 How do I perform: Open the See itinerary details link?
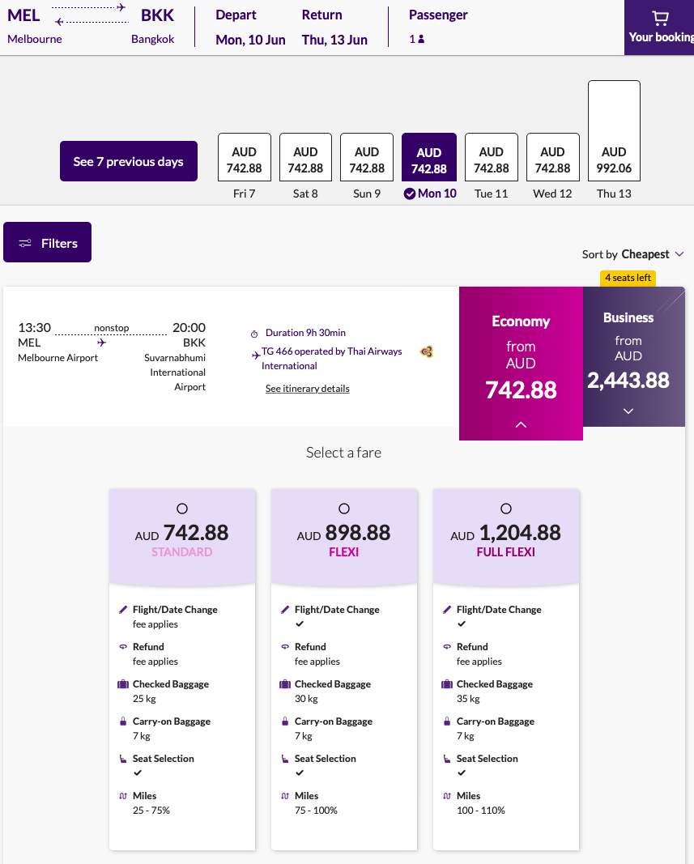pyautogui.click(x=307, y=389)
